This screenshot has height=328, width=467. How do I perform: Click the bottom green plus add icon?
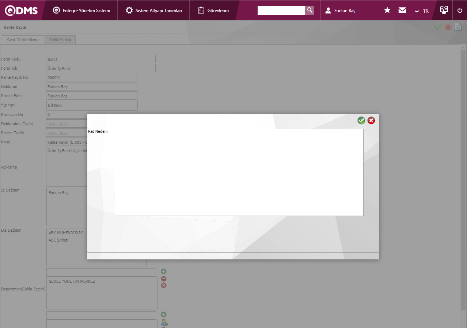[164, 314]
